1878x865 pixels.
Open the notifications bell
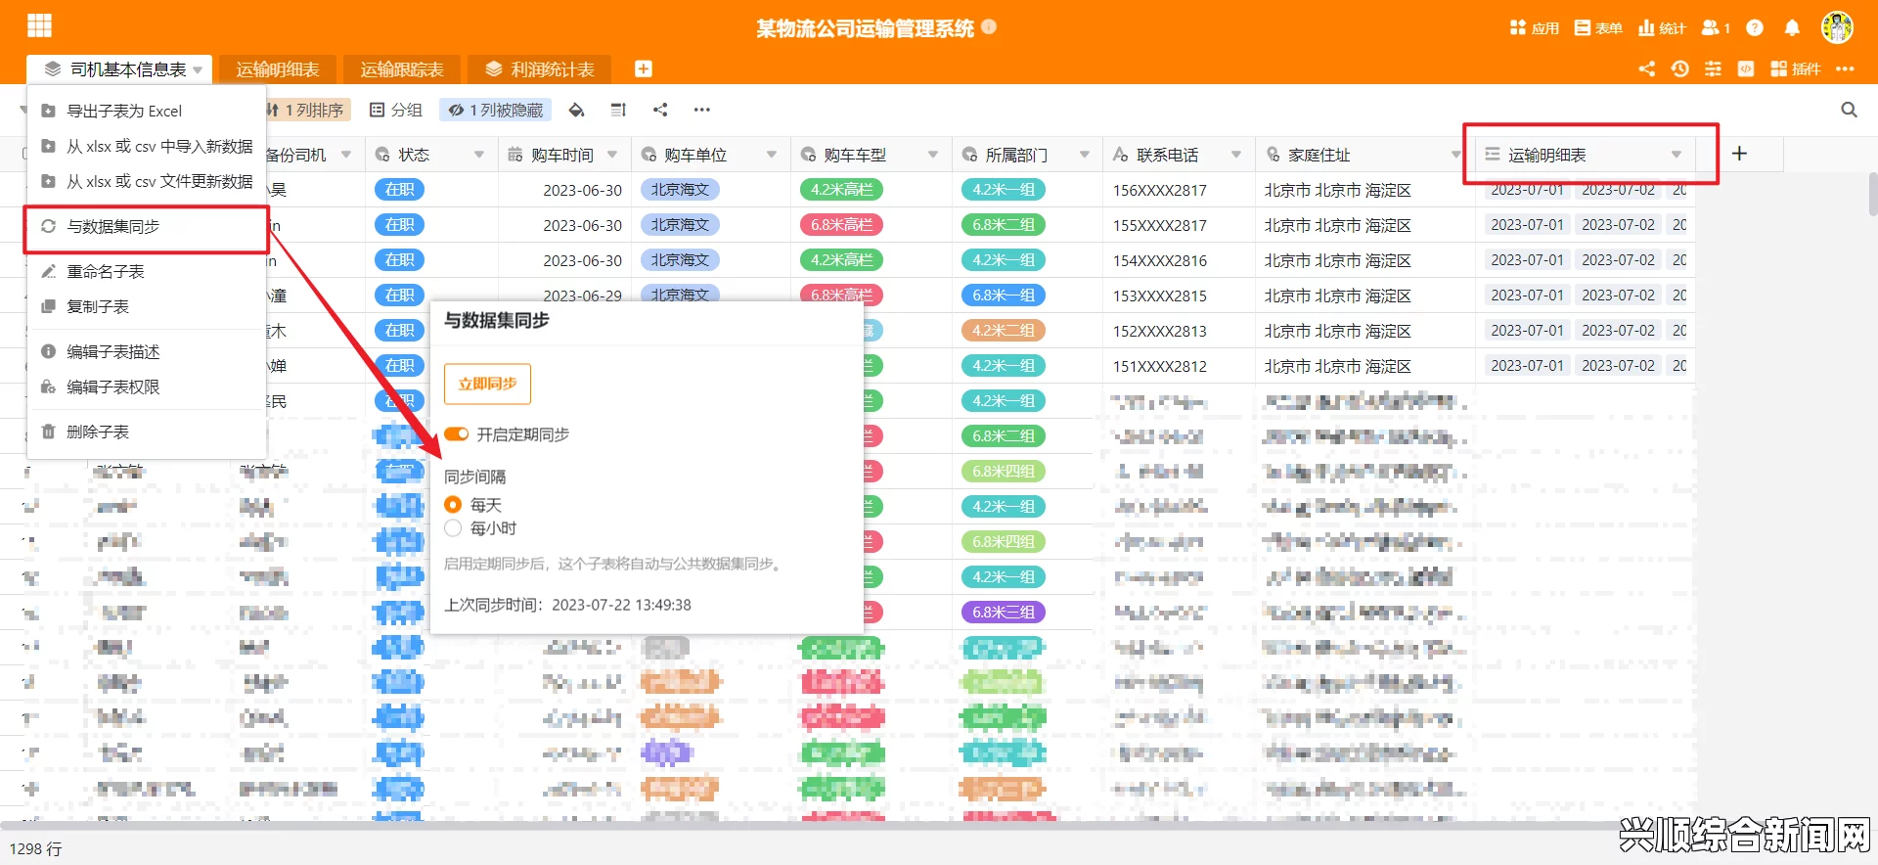tap(1792, 27)
